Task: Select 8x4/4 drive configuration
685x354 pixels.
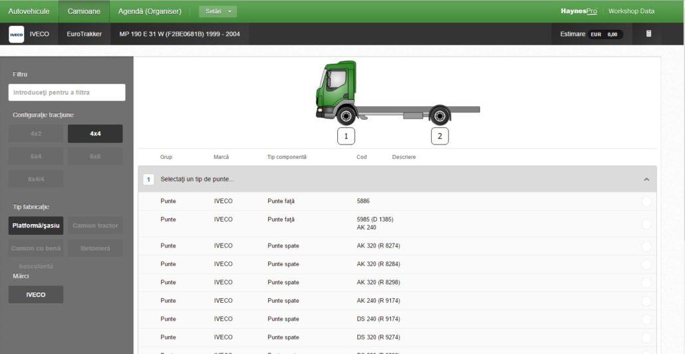Action: pyautogui.click(x=36, y=179)
